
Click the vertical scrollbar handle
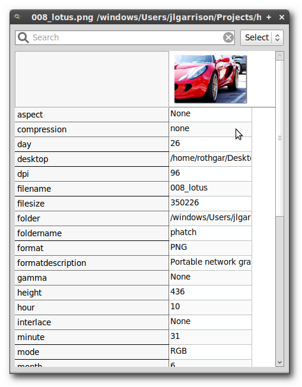(x=279, y=138)
